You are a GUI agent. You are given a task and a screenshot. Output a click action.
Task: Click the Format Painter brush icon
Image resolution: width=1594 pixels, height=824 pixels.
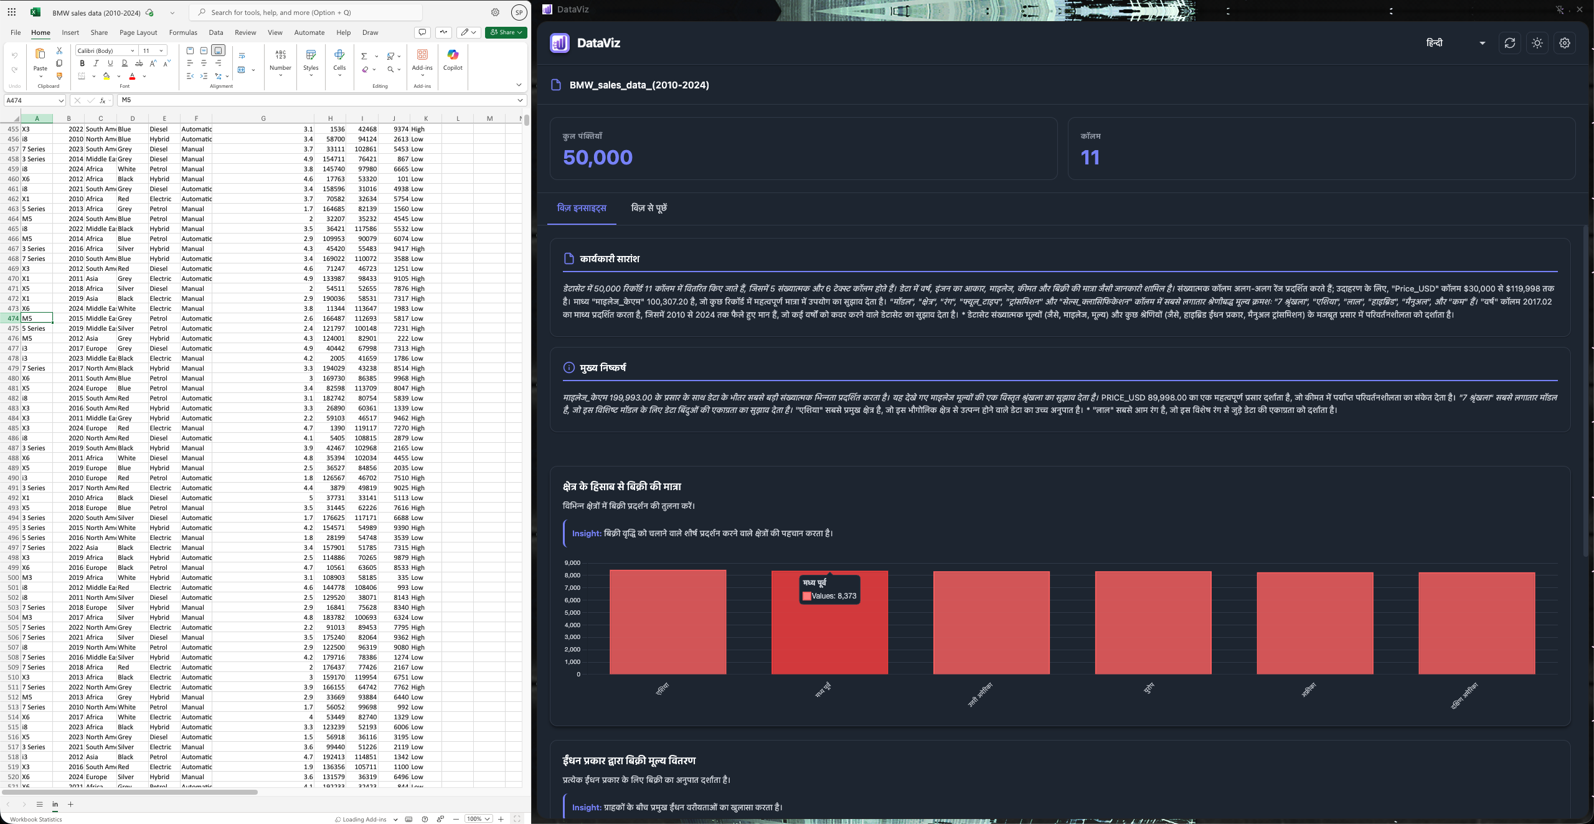(59, 76)
